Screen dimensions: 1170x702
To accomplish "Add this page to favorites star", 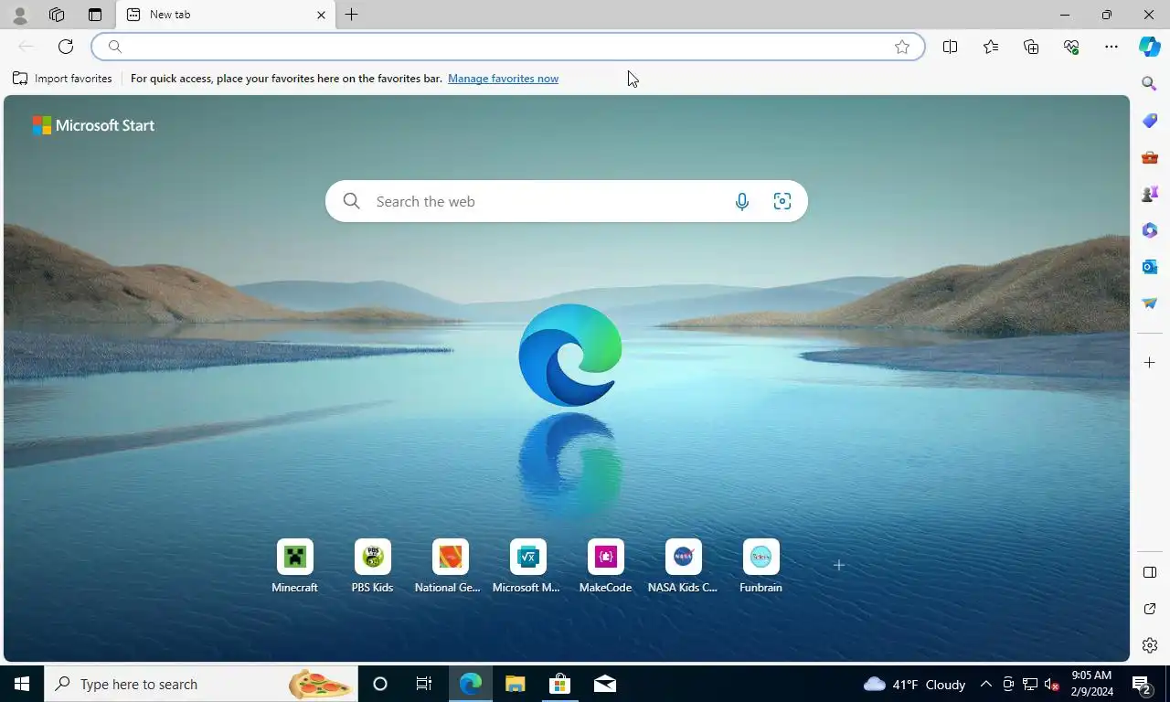I will click(902, 47).
